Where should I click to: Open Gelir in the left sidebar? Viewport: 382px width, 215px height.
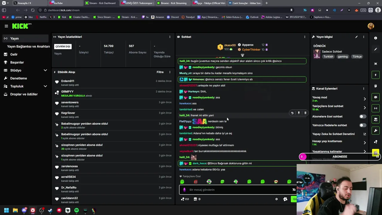14,54
